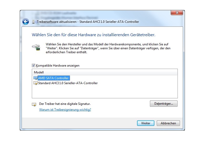Click the Standard AHCI driver certificate icon
The image size is (202, 161).
(x=35, y=83)
